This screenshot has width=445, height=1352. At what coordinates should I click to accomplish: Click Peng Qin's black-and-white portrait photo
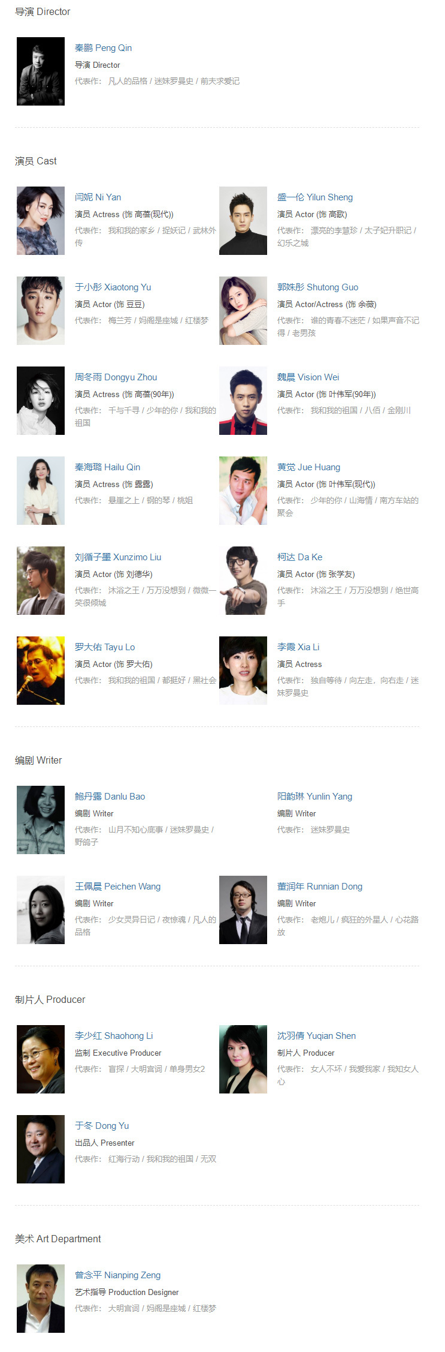[x=41, y=71]
